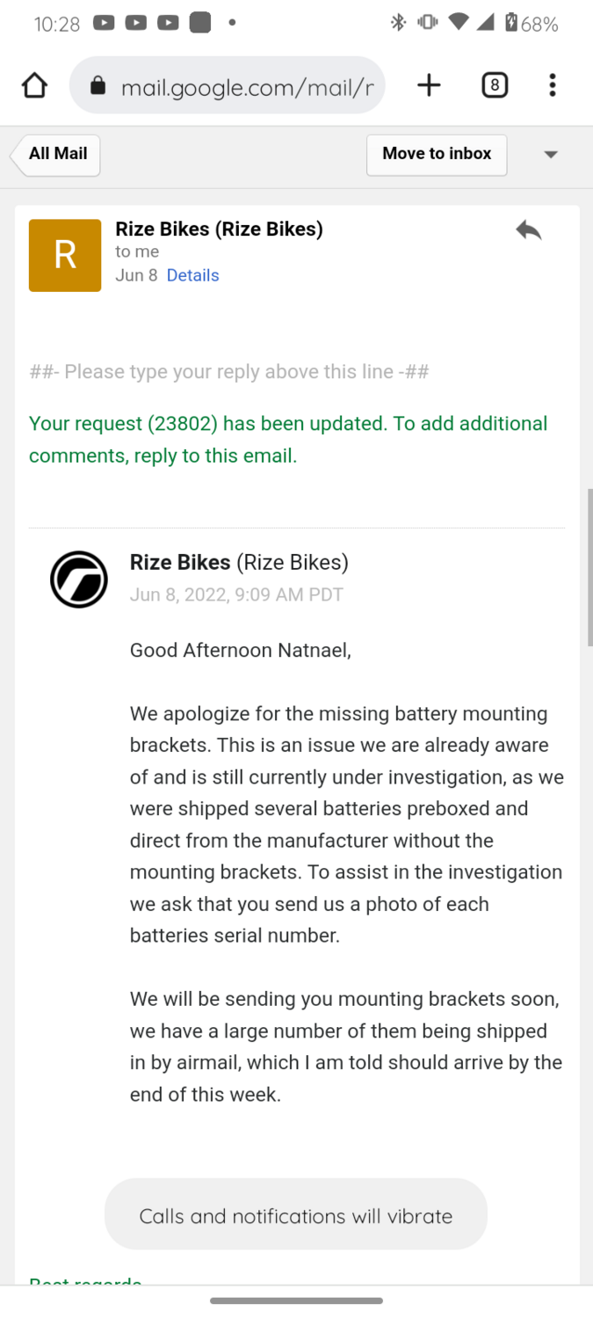Tap the mail.google.com address bar
Image resolution: width=593 pixels, height=1319 pixels.
tap(246, 86)
